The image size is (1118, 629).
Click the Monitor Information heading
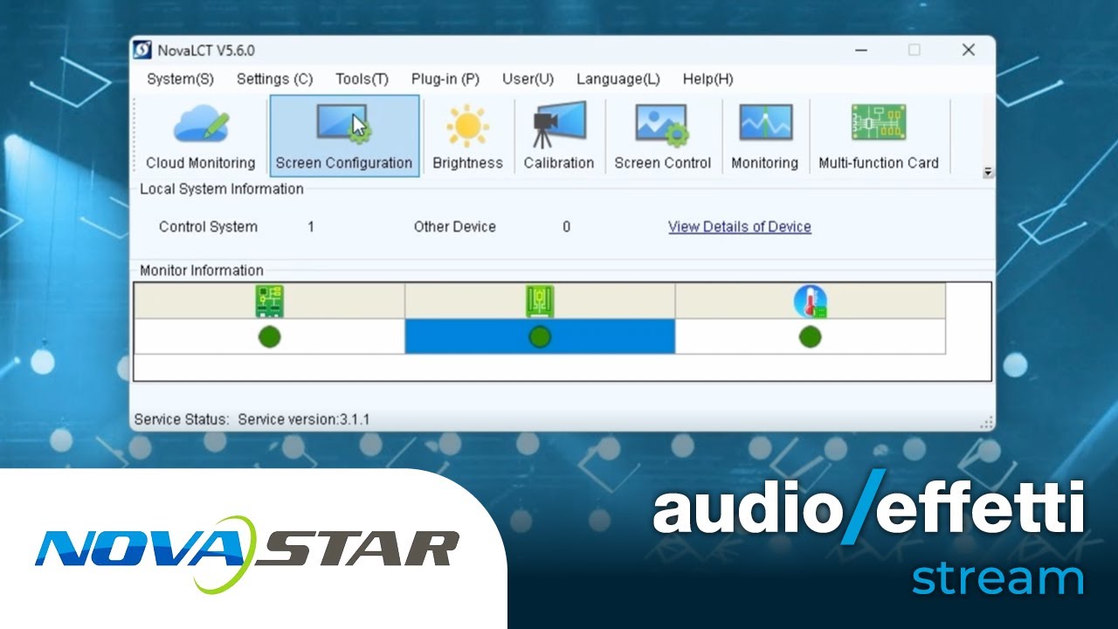coord(202,271)
